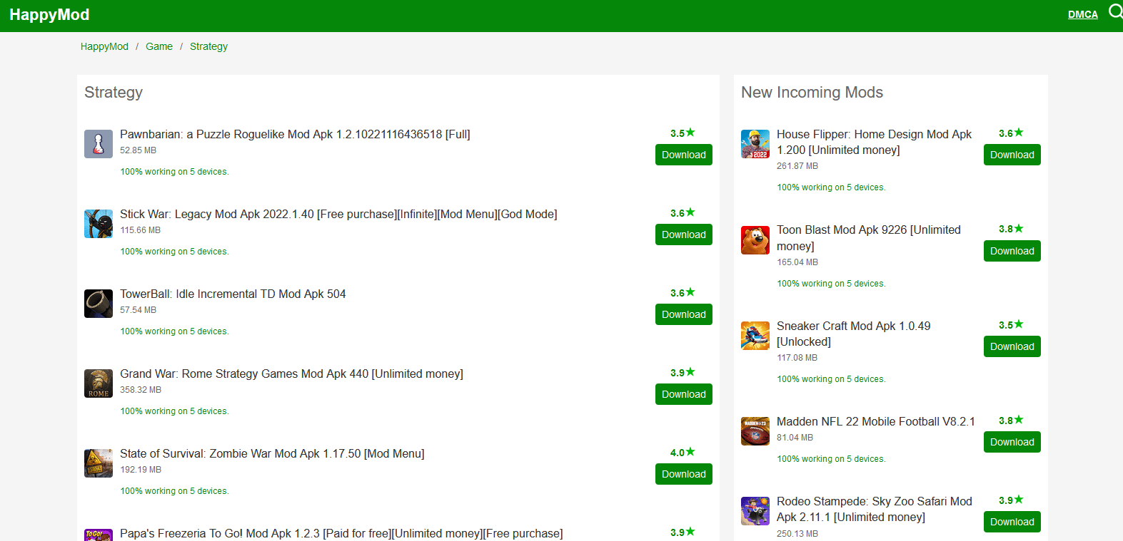Click the 115.66 MB file size text
Viewport: 1123px width, 541px height.
click(x=140, y=230)
